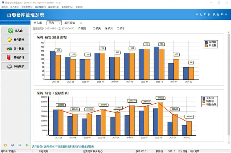The image size is (231, 153).
Task: Click the orange 销售量 legend swatch
Action: (206, 46)
